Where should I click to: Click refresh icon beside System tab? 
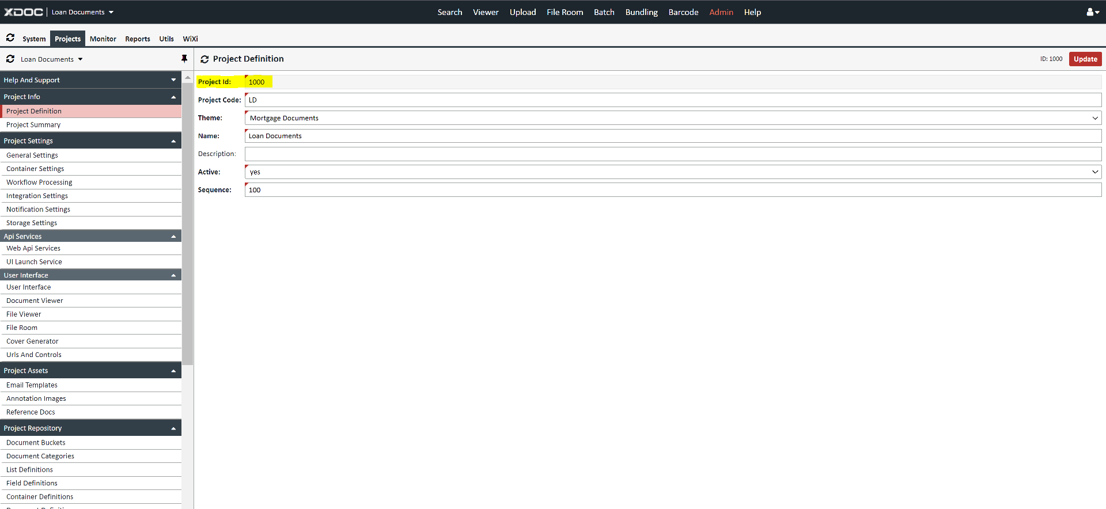point(10,38)
